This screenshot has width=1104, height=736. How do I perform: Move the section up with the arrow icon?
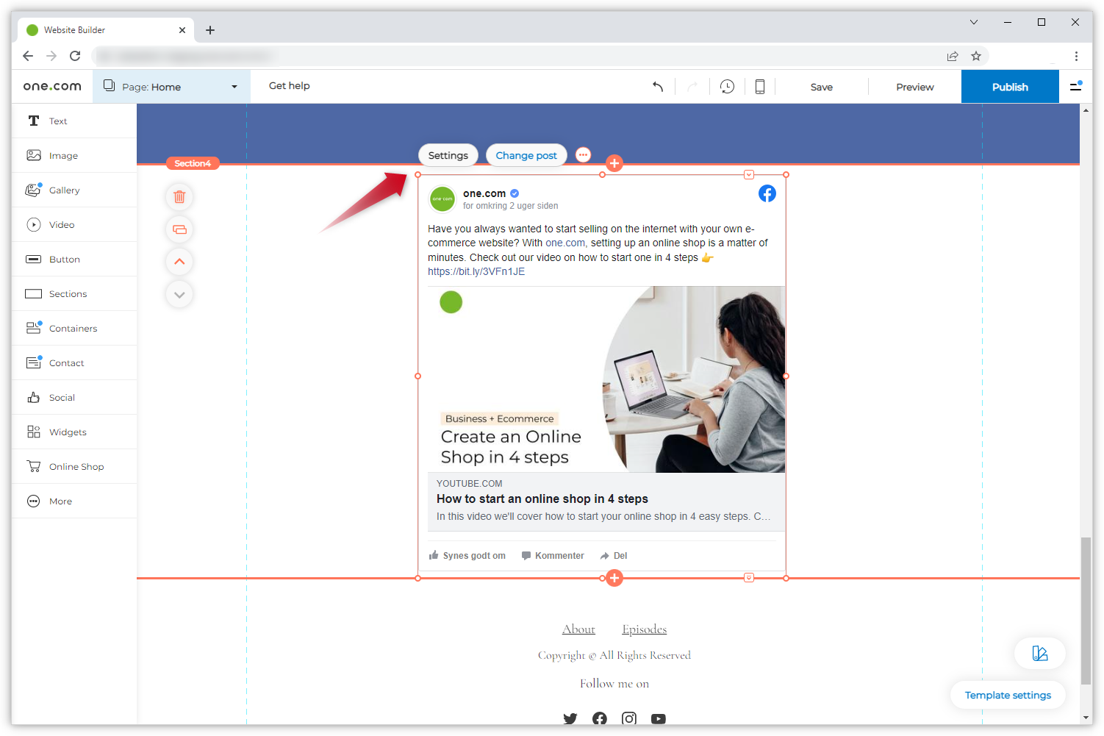[179, 261]
